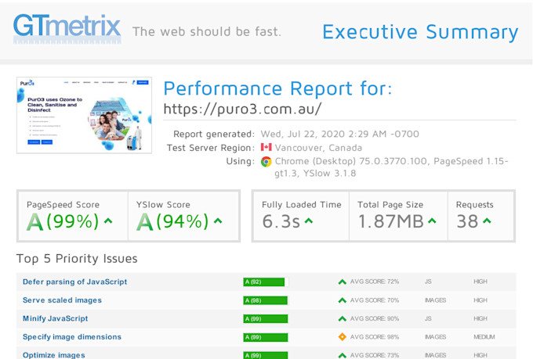Image resolution: width=533 pixels, height=359 pixels.
Task: Click the A (98) score bar
Action: pyautogui.click(x=266, y=300)
